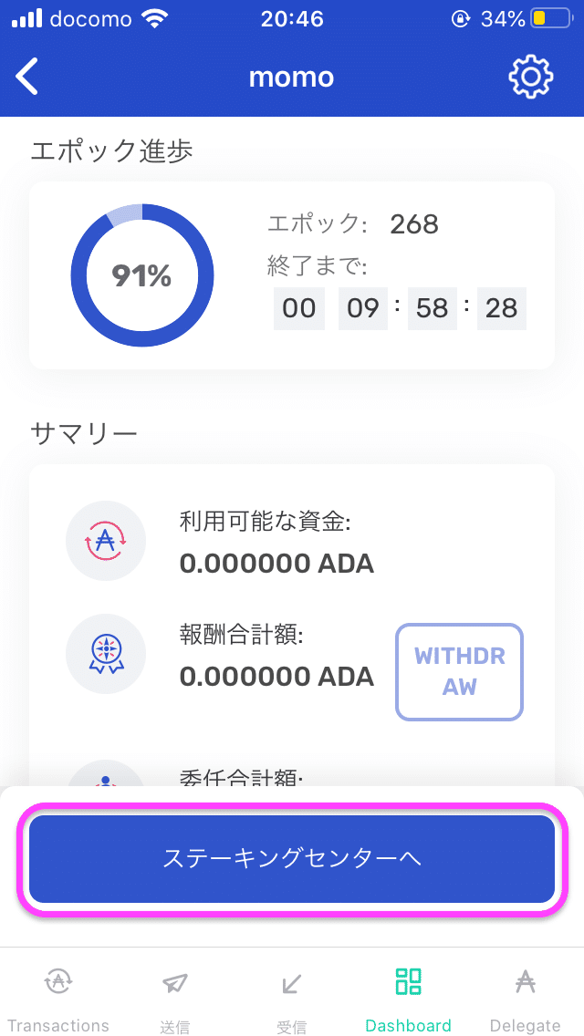Click the 91% epoch progress ring

(142, 276)
